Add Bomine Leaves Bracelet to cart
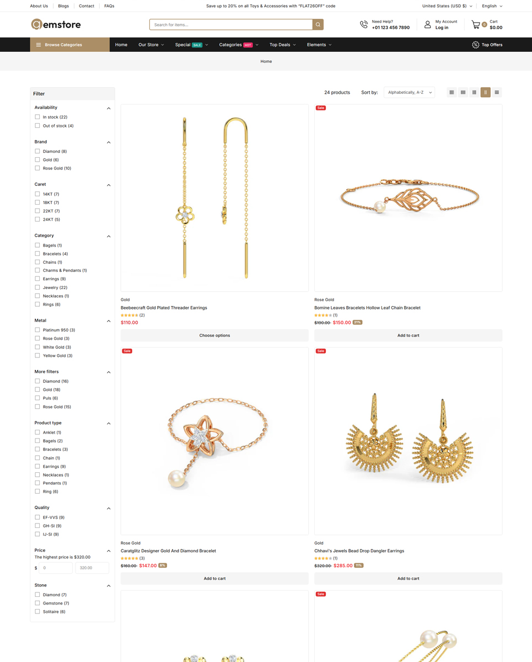Image resolution: width=532 pixels, height=662 pixels. [408, 335]
